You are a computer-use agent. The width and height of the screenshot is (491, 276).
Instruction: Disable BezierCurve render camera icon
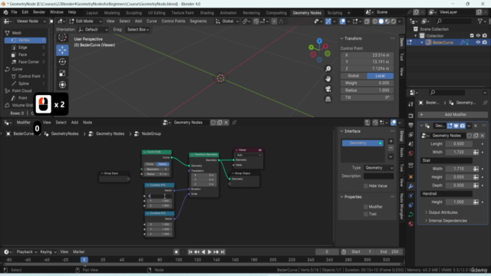pos(484,42)
